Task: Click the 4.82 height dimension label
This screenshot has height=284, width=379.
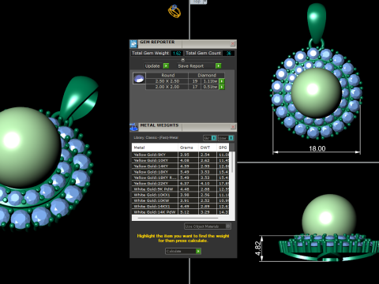Action: point(258,248)
